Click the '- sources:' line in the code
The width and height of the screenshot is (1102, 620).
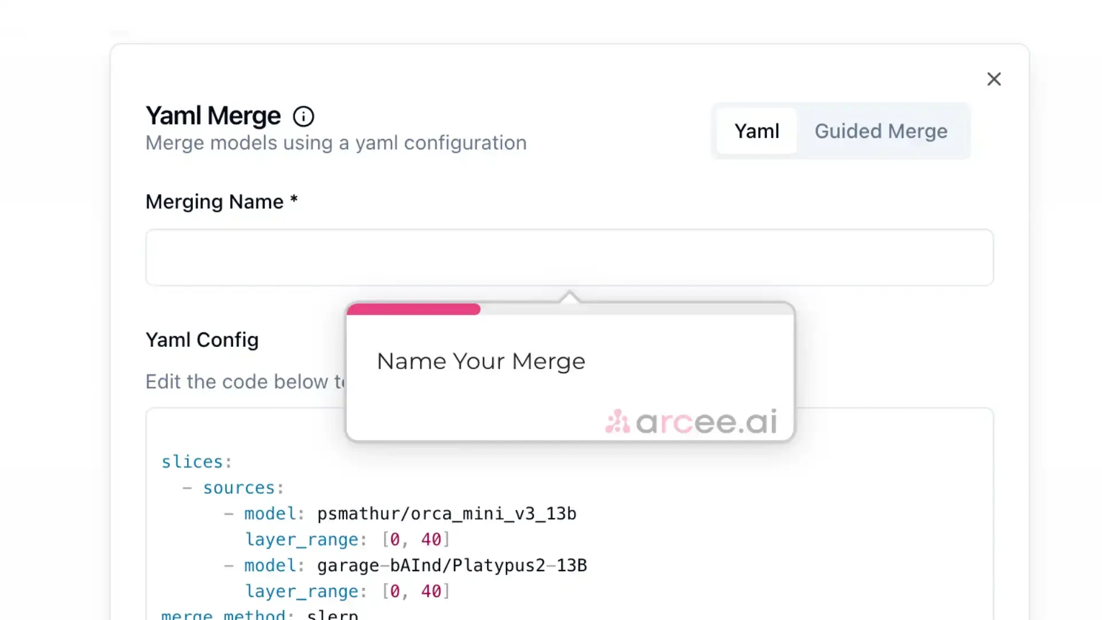tap(233, 488)
